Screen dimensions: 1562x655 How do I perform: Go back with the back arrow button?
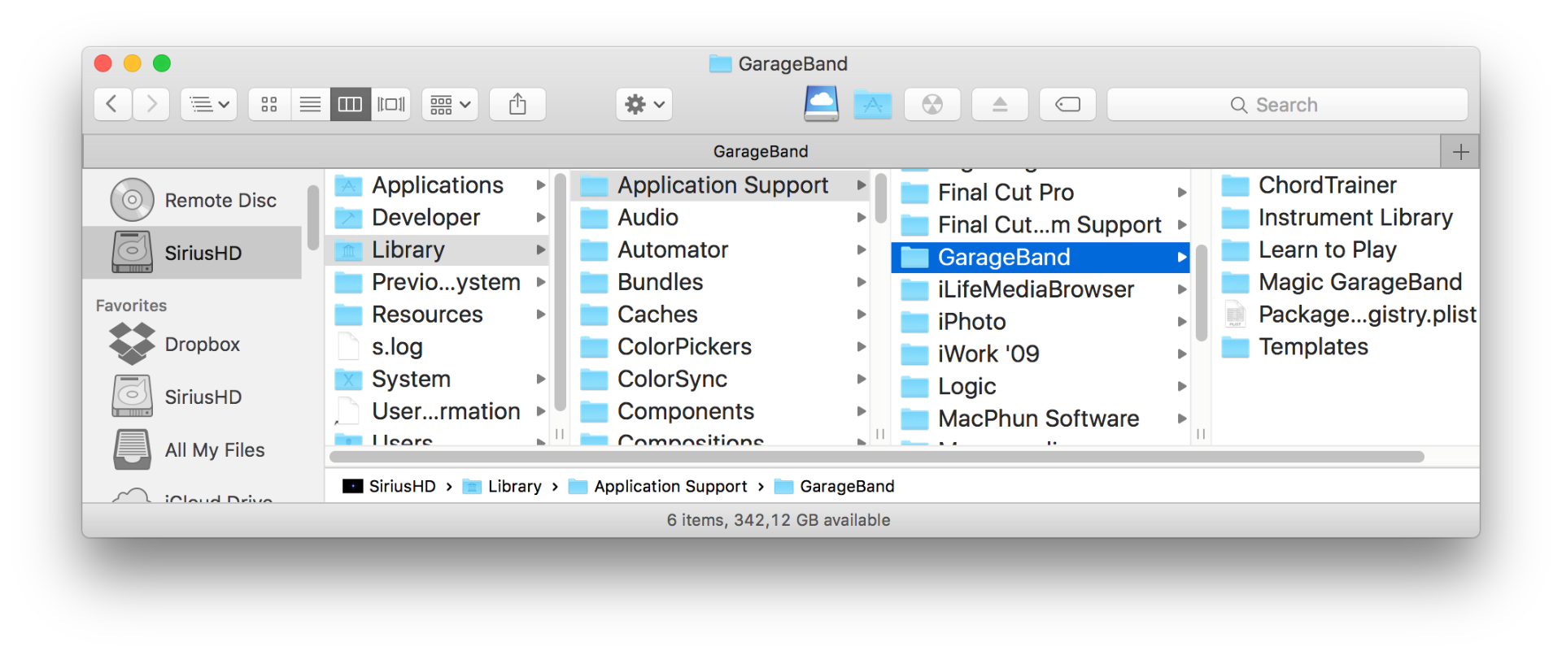(x=113, y=104)
